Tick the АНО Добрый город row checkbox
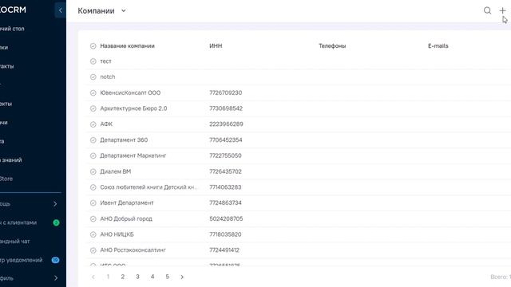 point(93,218)
